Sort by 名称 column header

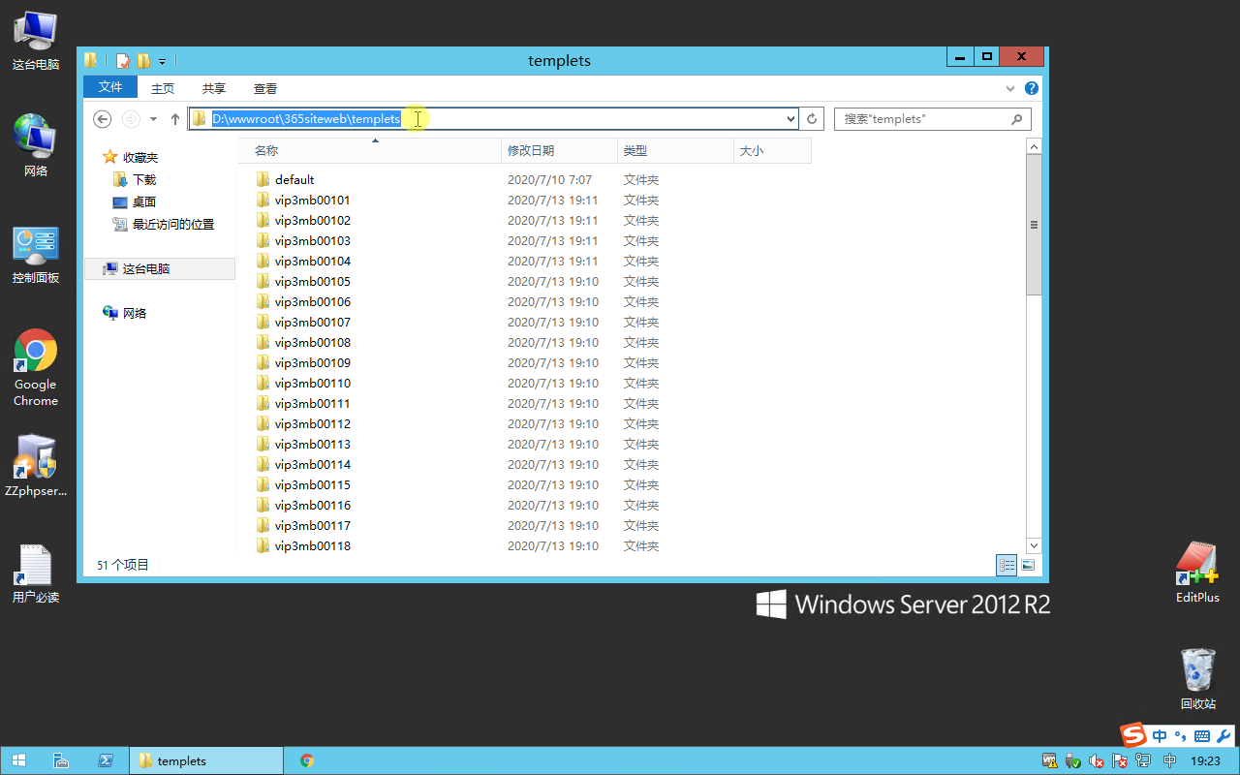370,150
